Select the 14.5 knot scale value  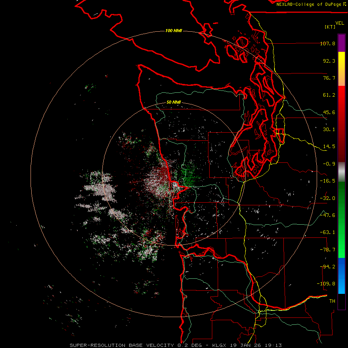(x=329, y=147)
